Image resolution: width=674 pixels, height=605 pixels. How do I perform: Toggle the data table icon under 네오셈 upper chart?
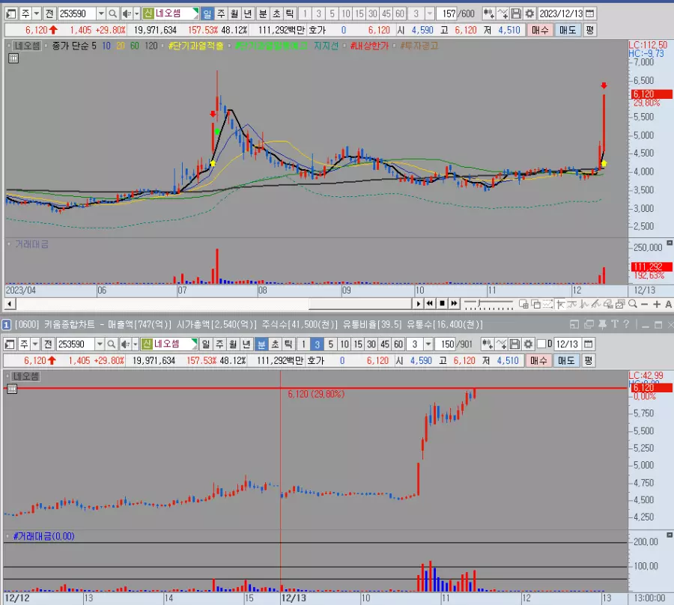coord(13,58)
